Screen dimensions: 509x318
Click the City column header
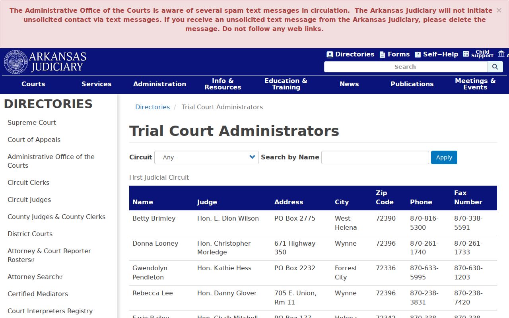point(342,202)
